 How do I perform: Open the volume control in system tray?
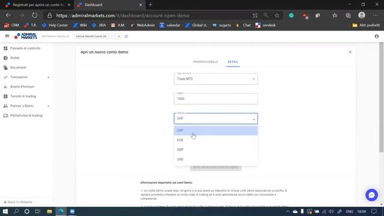click(331, 212)
